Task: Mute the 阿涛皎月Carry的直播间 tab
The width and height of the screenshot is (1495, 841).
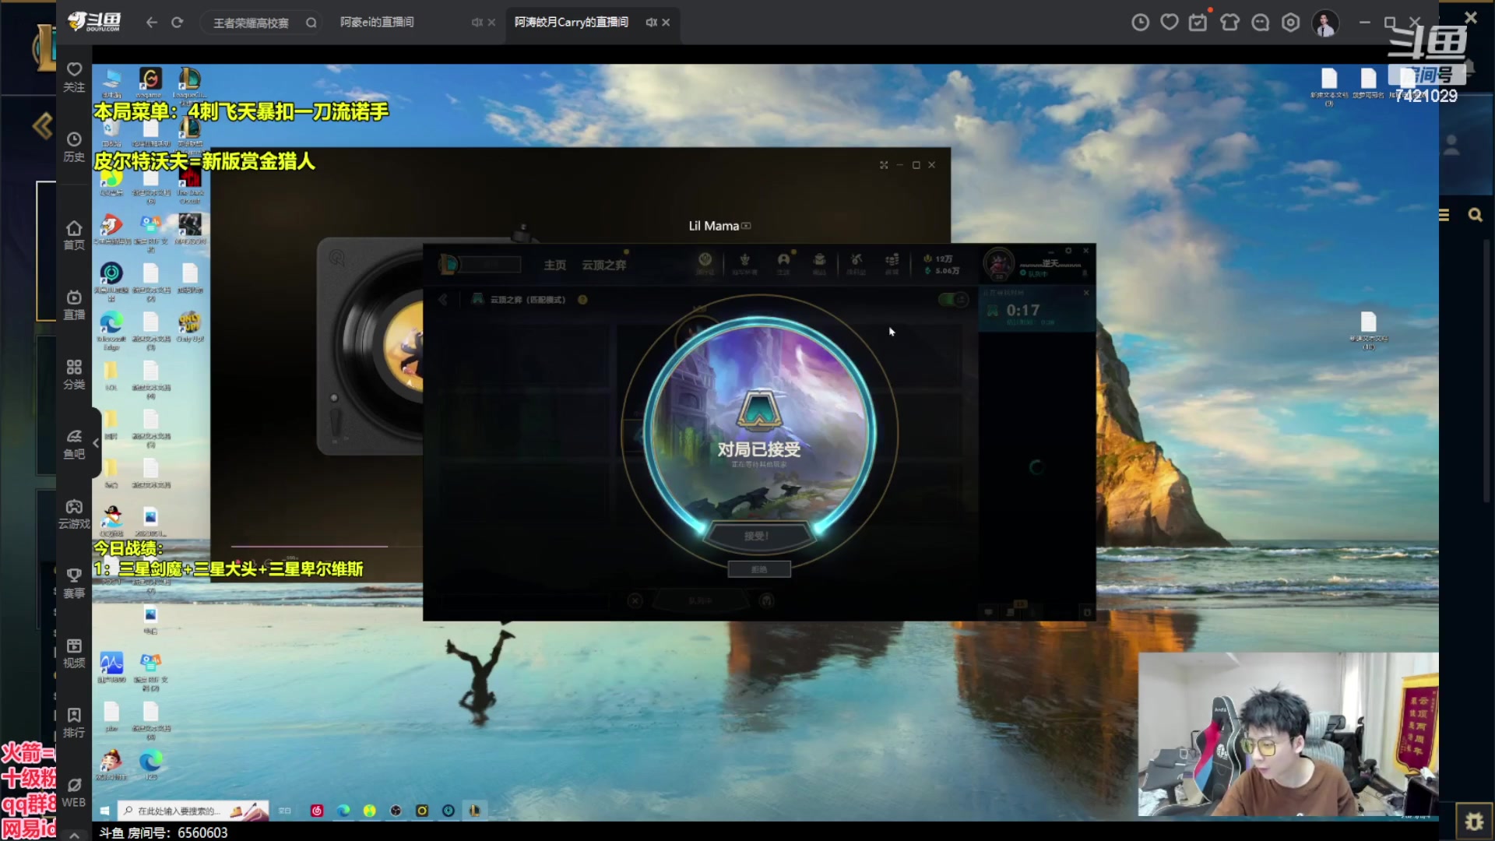Action: (x=651, y=23)
